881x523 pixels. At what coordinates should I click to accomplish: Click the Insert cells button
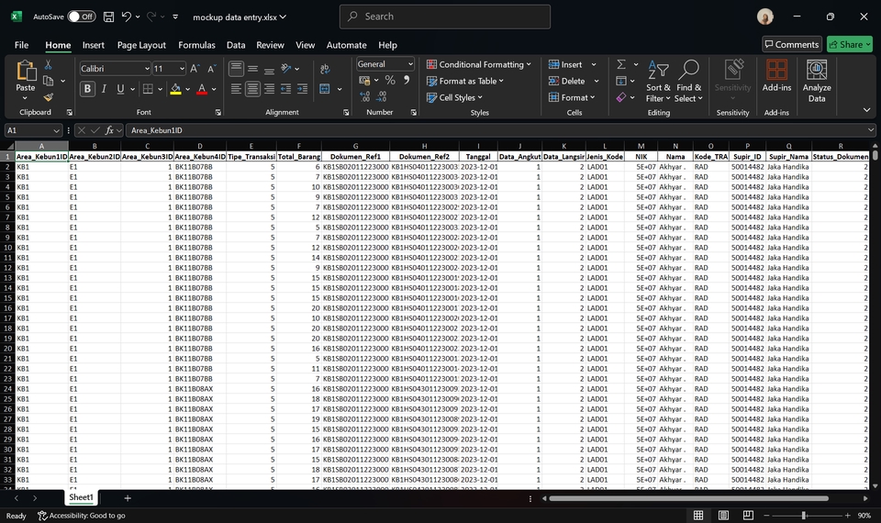point(566,64)
